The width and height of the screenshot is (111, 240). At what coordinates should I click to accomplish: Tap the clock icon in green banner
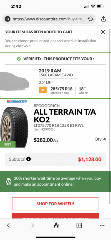[9, 182]
